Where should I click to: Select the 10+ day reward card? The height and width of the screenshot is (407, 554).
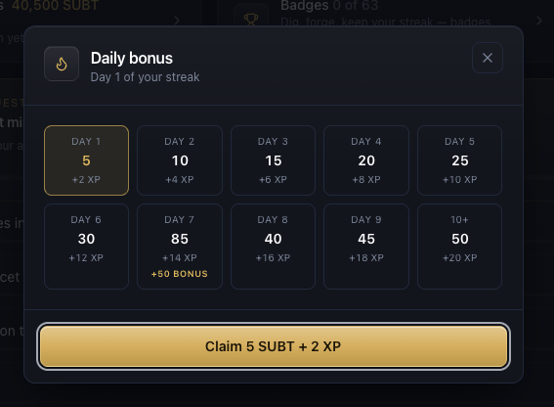tap(459, 247)
